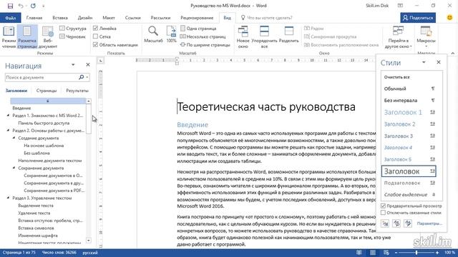Click the Redo icon in title bar
The height and width of the screenshot is (257, 458).
pos(33,6)
